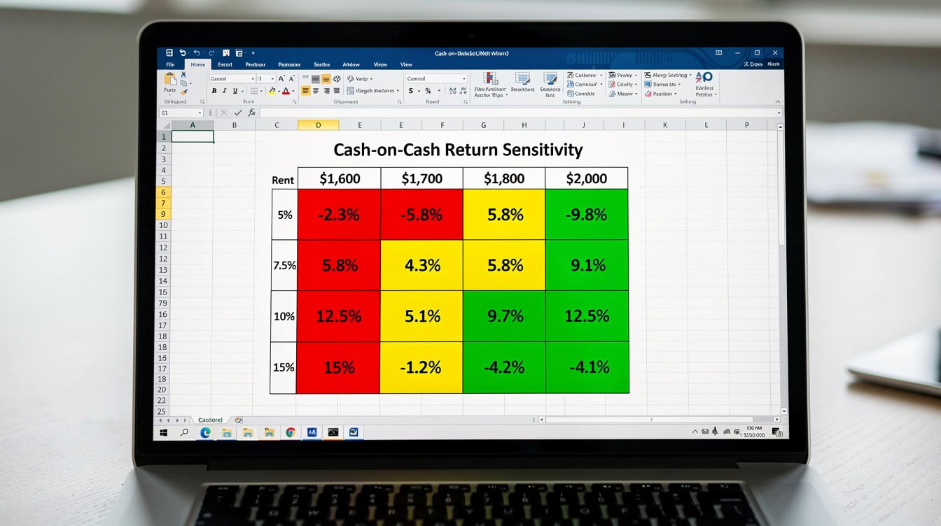Select cell A1 in the worksheet
The image size is (941, 526).
[193, 136]
